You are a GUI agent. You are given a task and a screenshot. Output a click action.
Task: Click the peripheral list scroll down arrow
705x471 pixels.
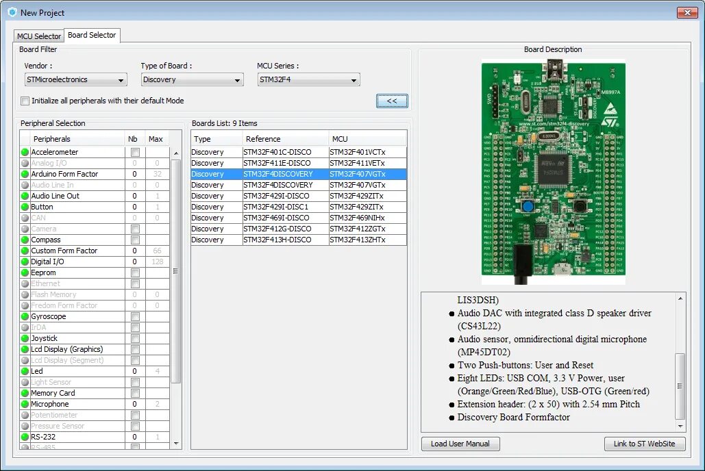(176, 444)
